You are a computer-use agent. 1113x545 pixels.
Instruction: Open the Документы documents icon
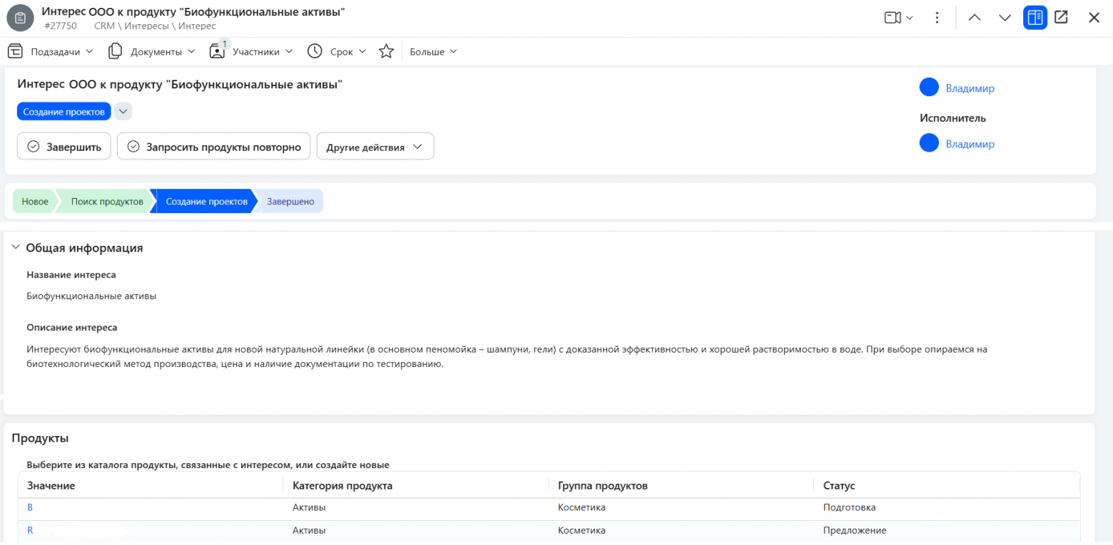coord(115,51)
